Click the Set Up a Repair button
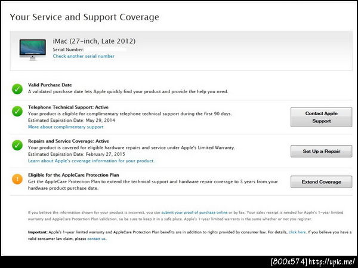The width and height of the screenshot is (358, 268). tap(321, 151)
